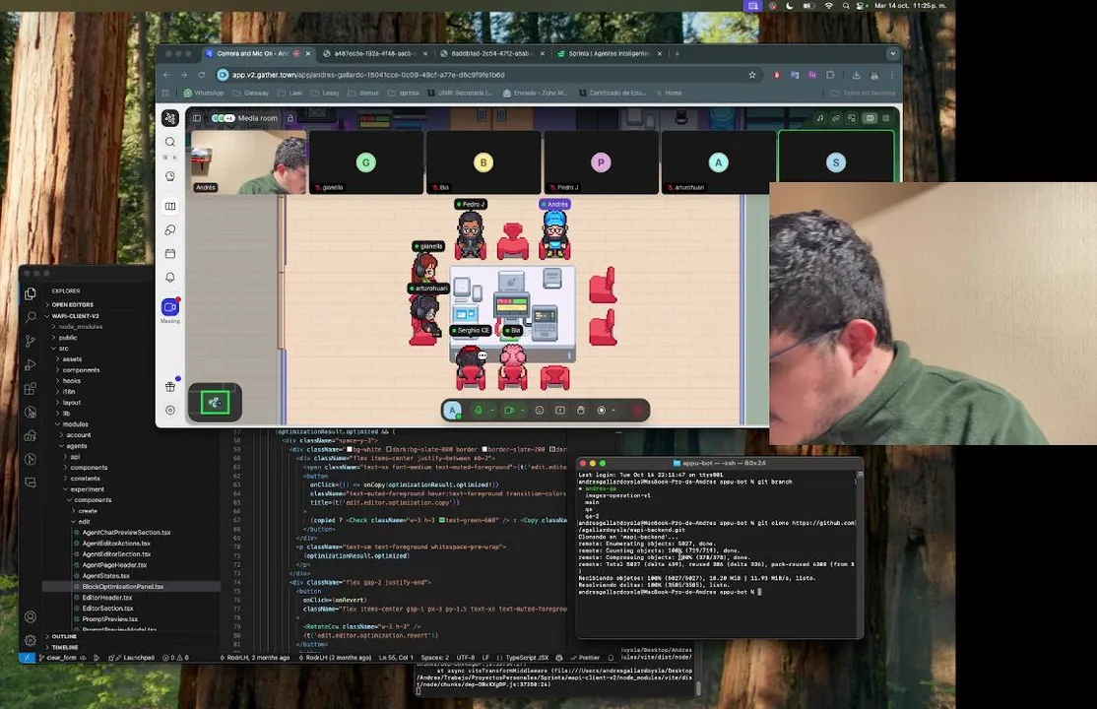This screenshot has height=709, width=1097.
Task: Open Chrome downloads icon
Action: [x=857, y=75]
